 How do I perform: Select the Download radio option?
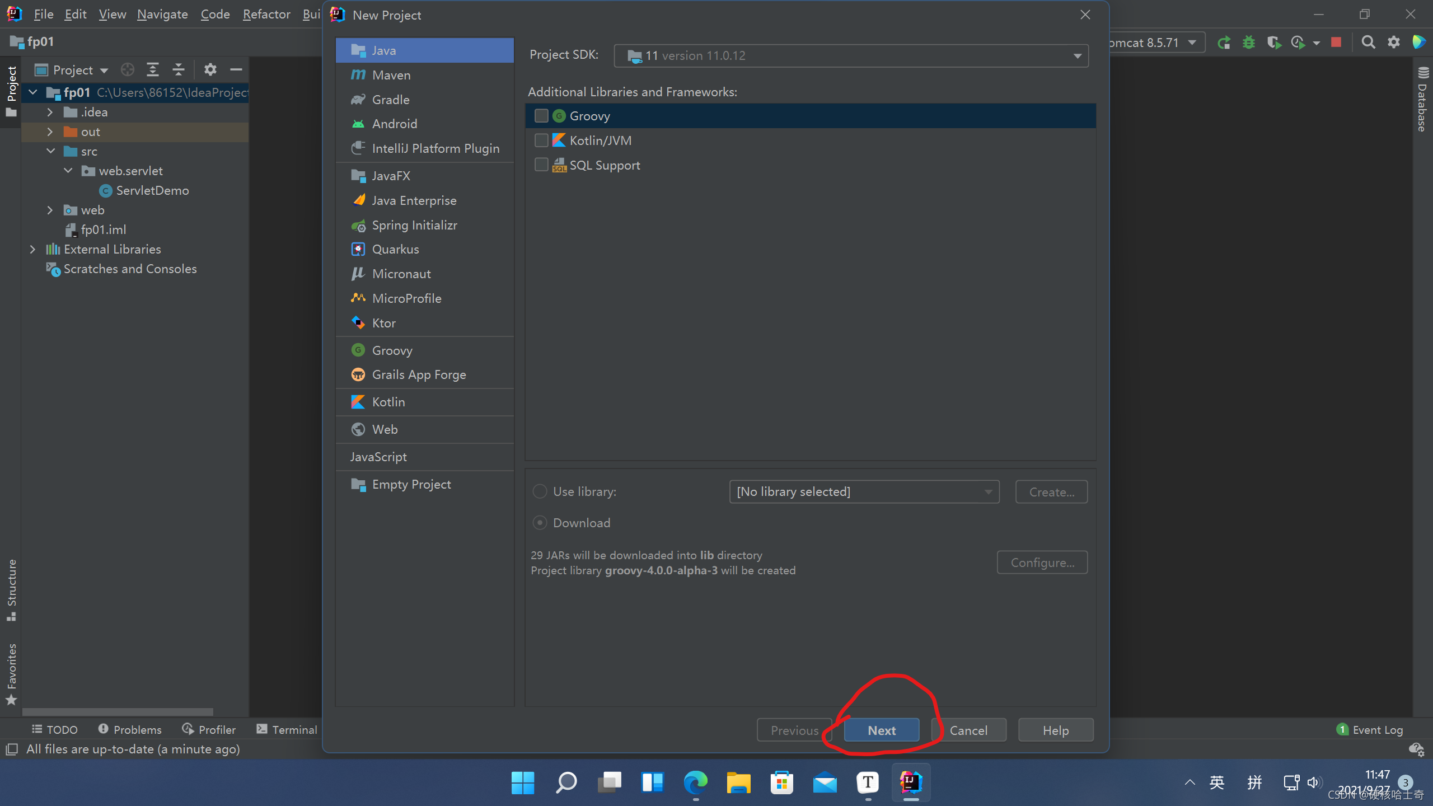click(540, 523)
